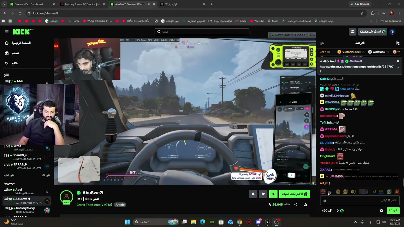Open recommended Absi channel with 52 viewers
This screenshot has height=227, width=404.
pos(27,191)
